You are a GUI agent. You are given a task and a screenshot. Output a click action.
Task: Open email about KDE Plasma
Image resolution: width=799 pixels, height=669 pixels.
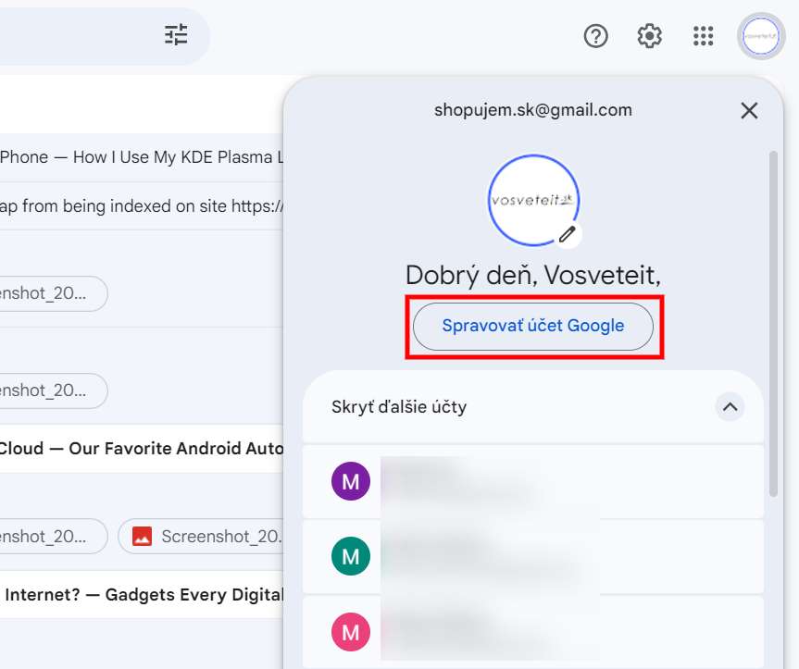pos(142,157)
